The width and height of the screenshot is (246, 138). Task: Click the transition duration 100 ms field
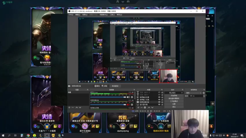(196, 96)
